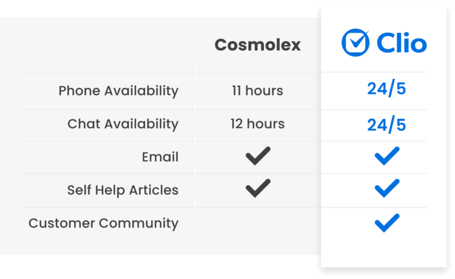Click the empty Cosmolex Customer Community cell

(257, 223)
